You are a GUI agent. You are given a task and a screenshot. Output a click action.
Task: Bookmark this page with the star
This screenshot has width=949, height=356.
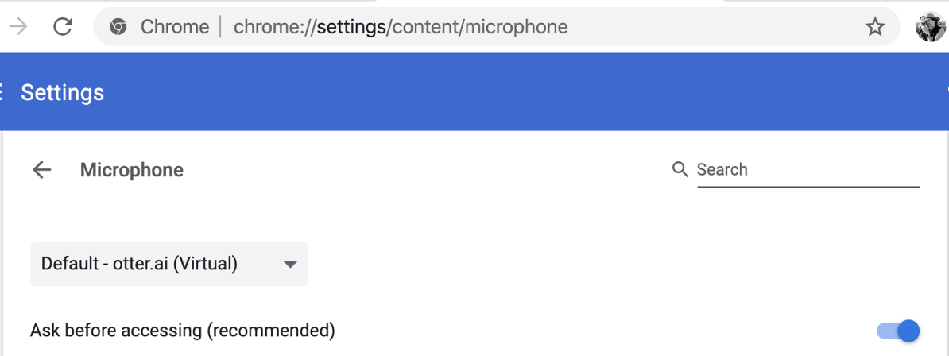[x=874, y=28]
